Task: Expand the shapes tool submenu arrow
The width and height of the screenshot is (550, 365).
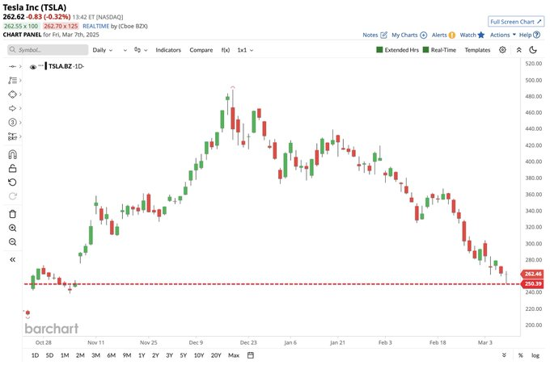Action: (21, 94)
